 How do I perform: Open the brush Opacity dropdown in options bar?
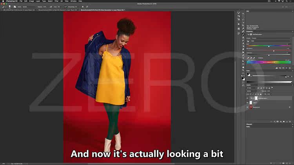point(48,7)
